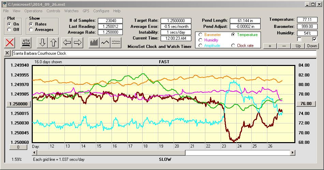Image resolution: width=324 pixels, height=170 pixels.
Task: Select the wavy lines graph icon
Action: [116, 42]
